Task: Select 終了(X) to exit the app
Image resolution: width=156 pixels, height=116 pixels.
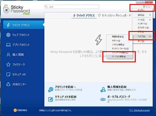Action: coord(143,41)
